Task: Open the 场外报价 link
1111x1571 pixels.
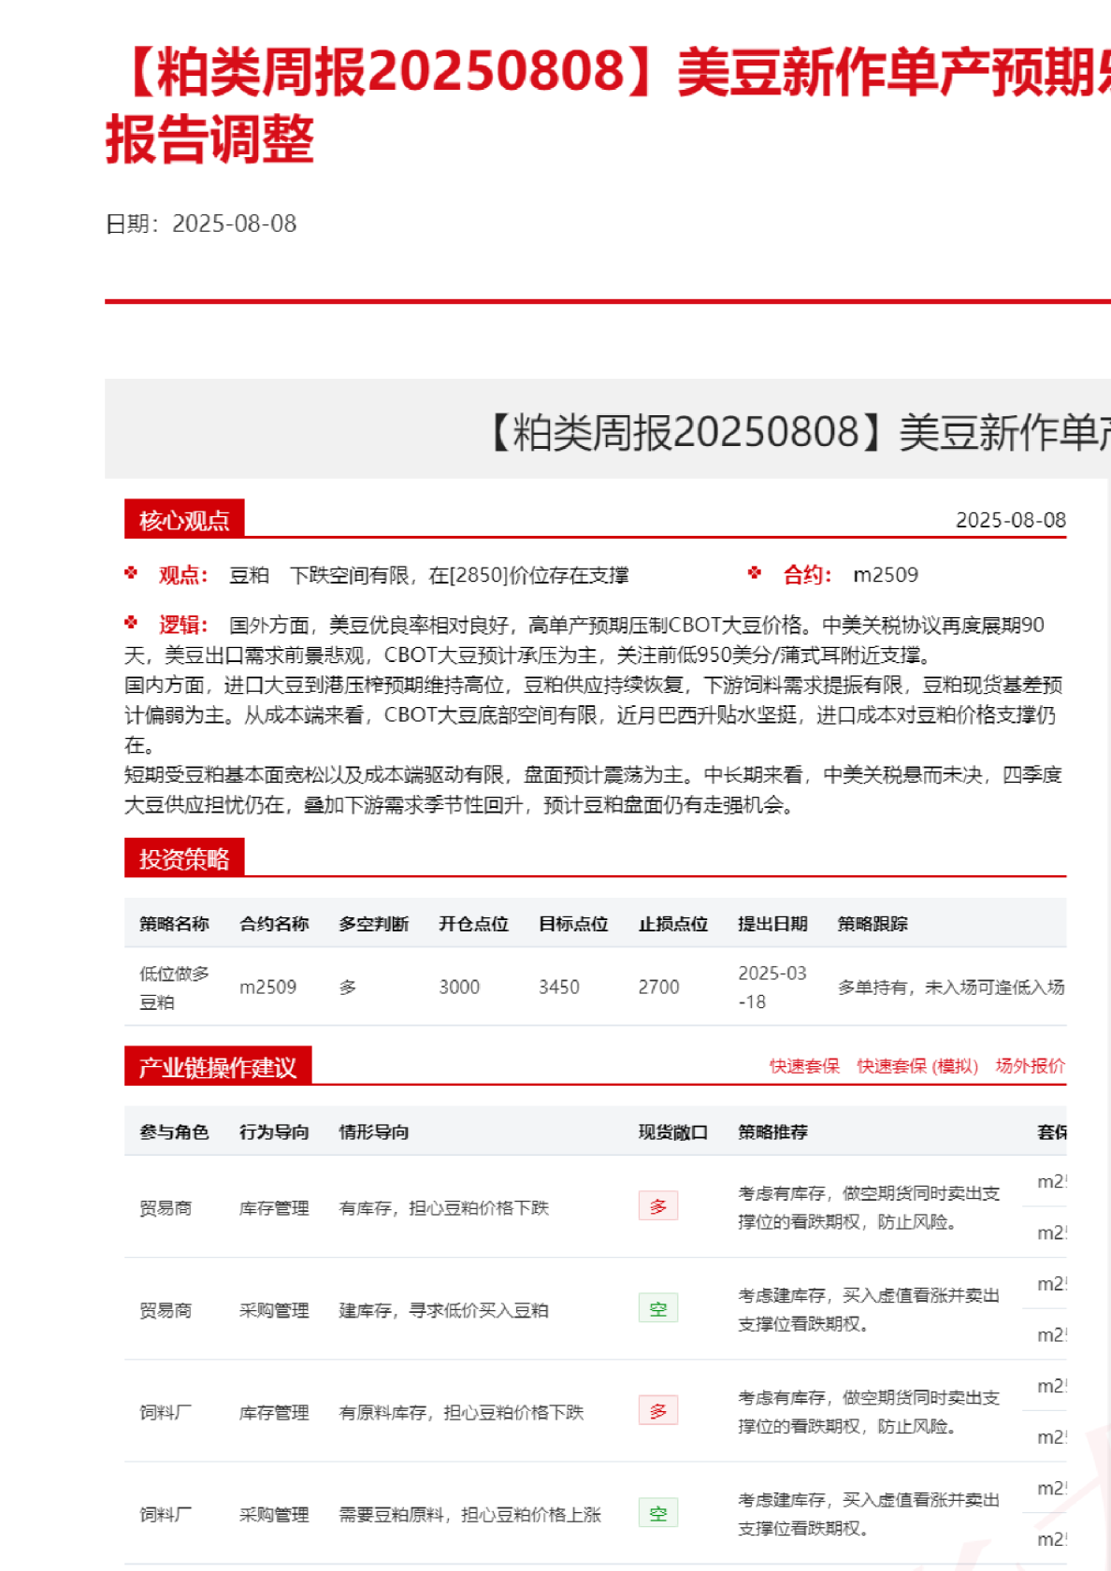Action: (1030, 1066)
